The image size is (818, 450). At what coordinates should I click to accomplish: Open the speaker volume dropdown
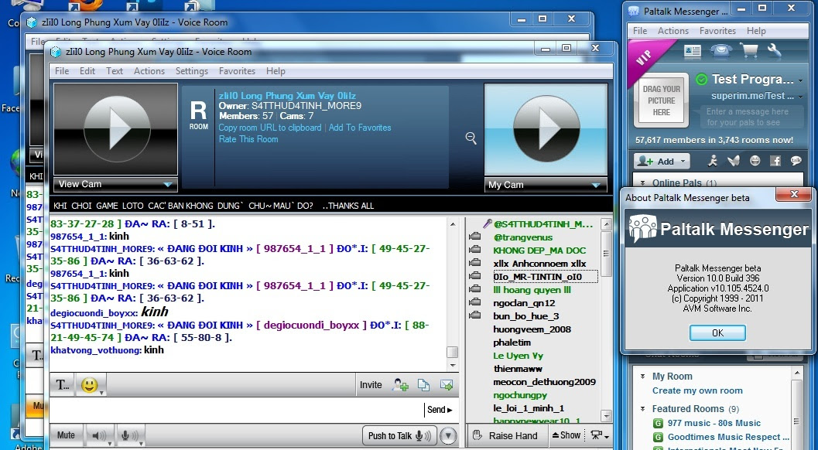pos(110,443)
